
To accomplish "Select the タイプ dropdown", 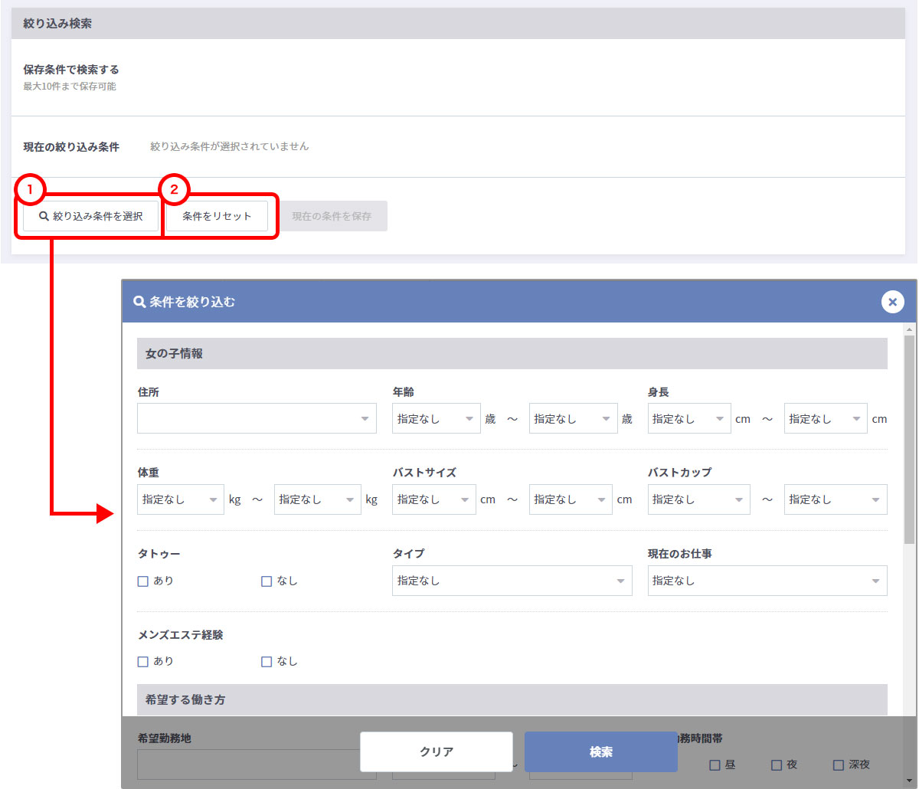I will 512,581.
